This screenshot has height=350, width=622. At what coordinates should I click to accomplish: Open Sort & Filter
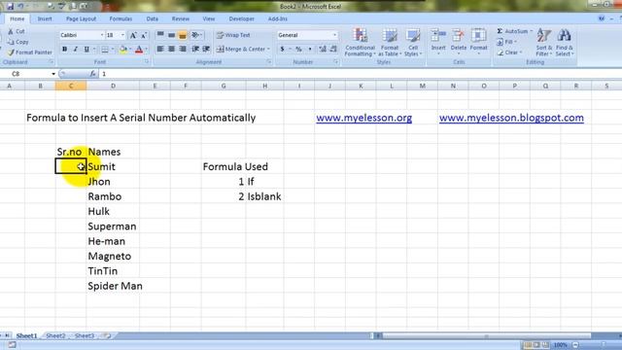[x=544, y=42]
